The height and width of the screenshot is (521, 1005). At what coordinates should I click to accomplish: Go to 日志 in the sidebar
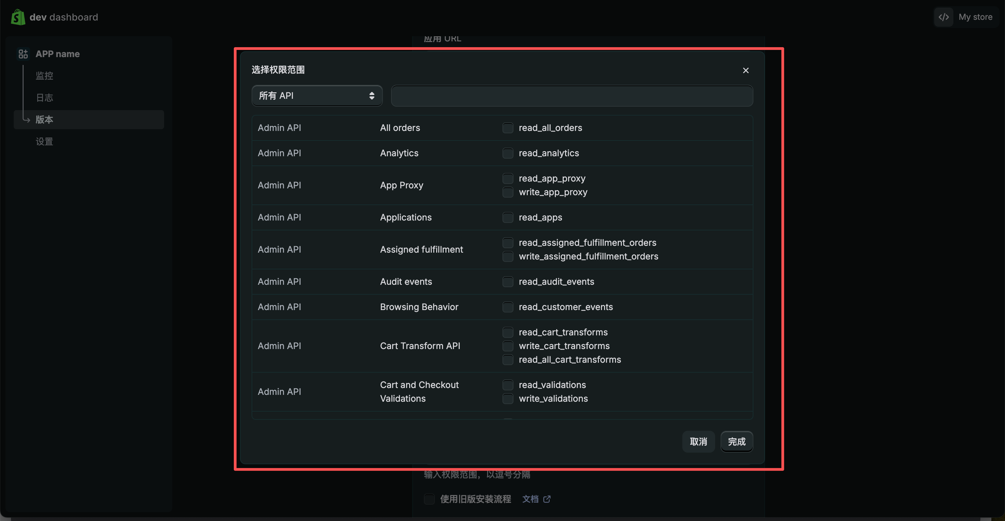tap(44, 97)
